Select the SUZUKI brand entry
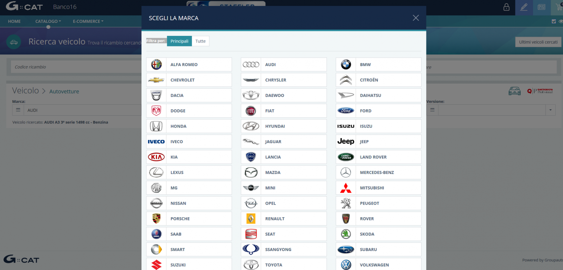This screenshot has height=270, width=563. click(189, 264)
